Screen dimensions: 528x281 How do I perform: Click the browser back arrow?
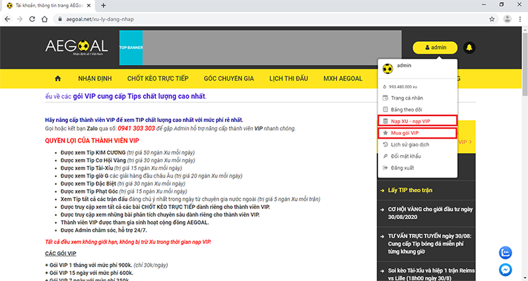(x=9, y=19)
